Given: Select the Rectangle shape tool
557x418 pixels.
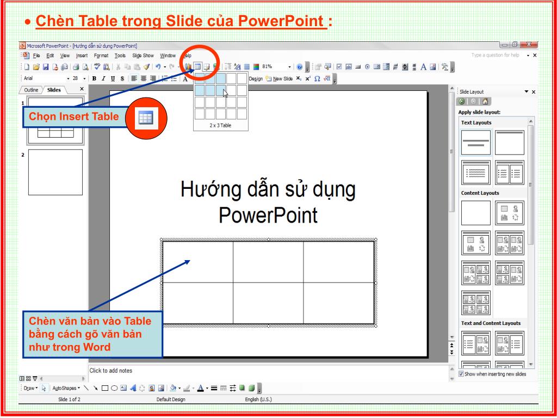Looking at the screenshot, I should 105,388.
